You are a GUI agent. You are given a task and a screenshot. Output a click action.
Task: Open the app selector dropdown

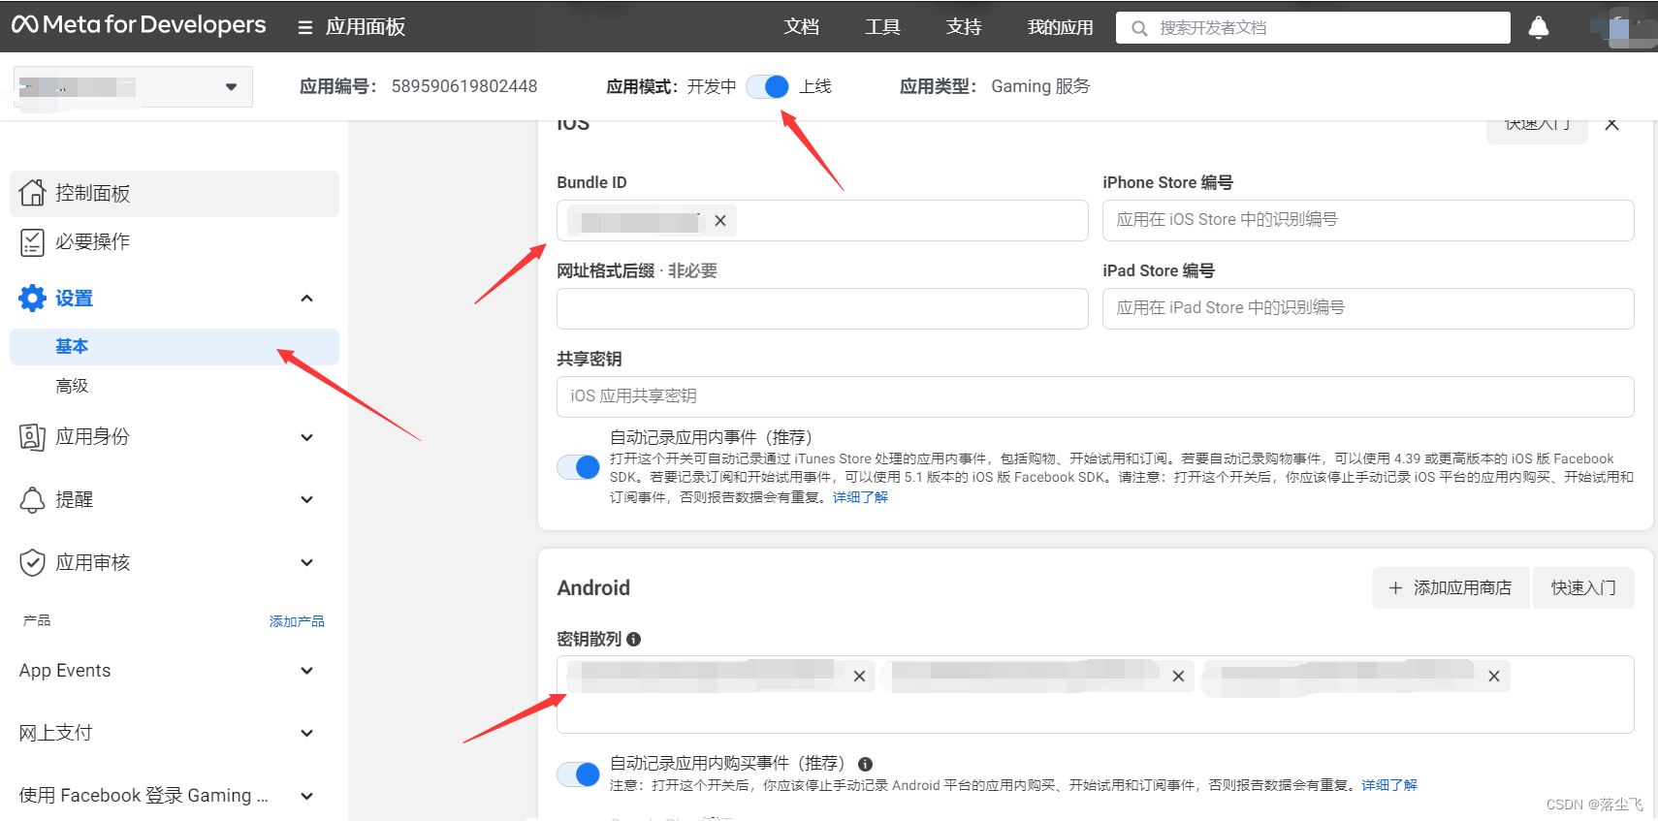[134, 86]
